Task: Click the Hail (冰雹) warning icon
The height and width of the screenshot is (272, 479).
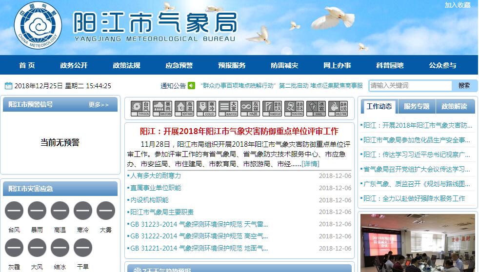Action: tap(316, 109)
